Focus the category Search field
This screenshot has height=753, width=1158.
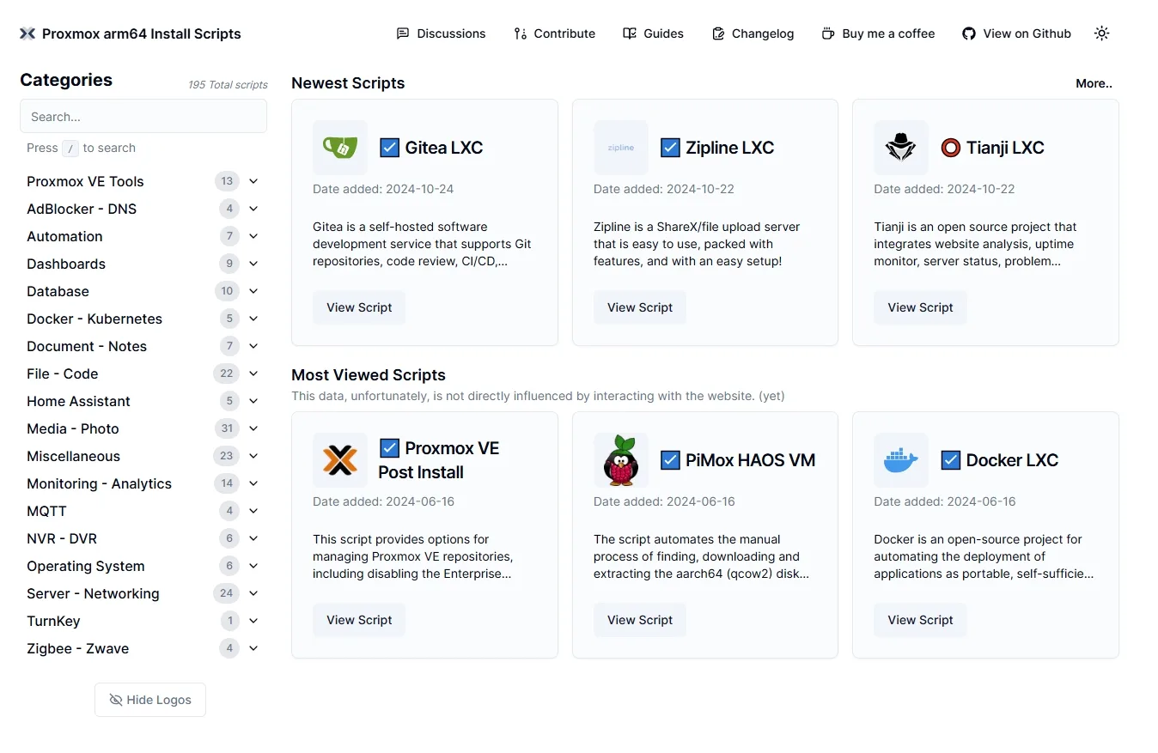click(x=143, y=116)
